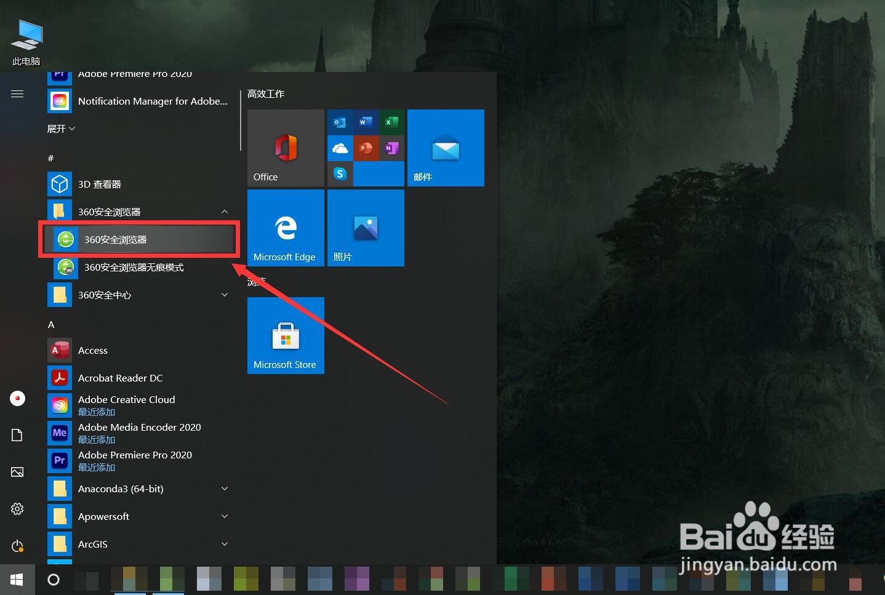Launch the Microsoft Edge tile
The width and height of the screenshot is (885, 595).
286,228
